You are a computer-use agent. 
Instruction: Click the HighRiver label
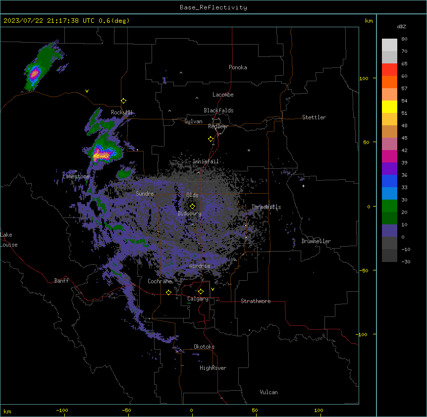(213, 368)
